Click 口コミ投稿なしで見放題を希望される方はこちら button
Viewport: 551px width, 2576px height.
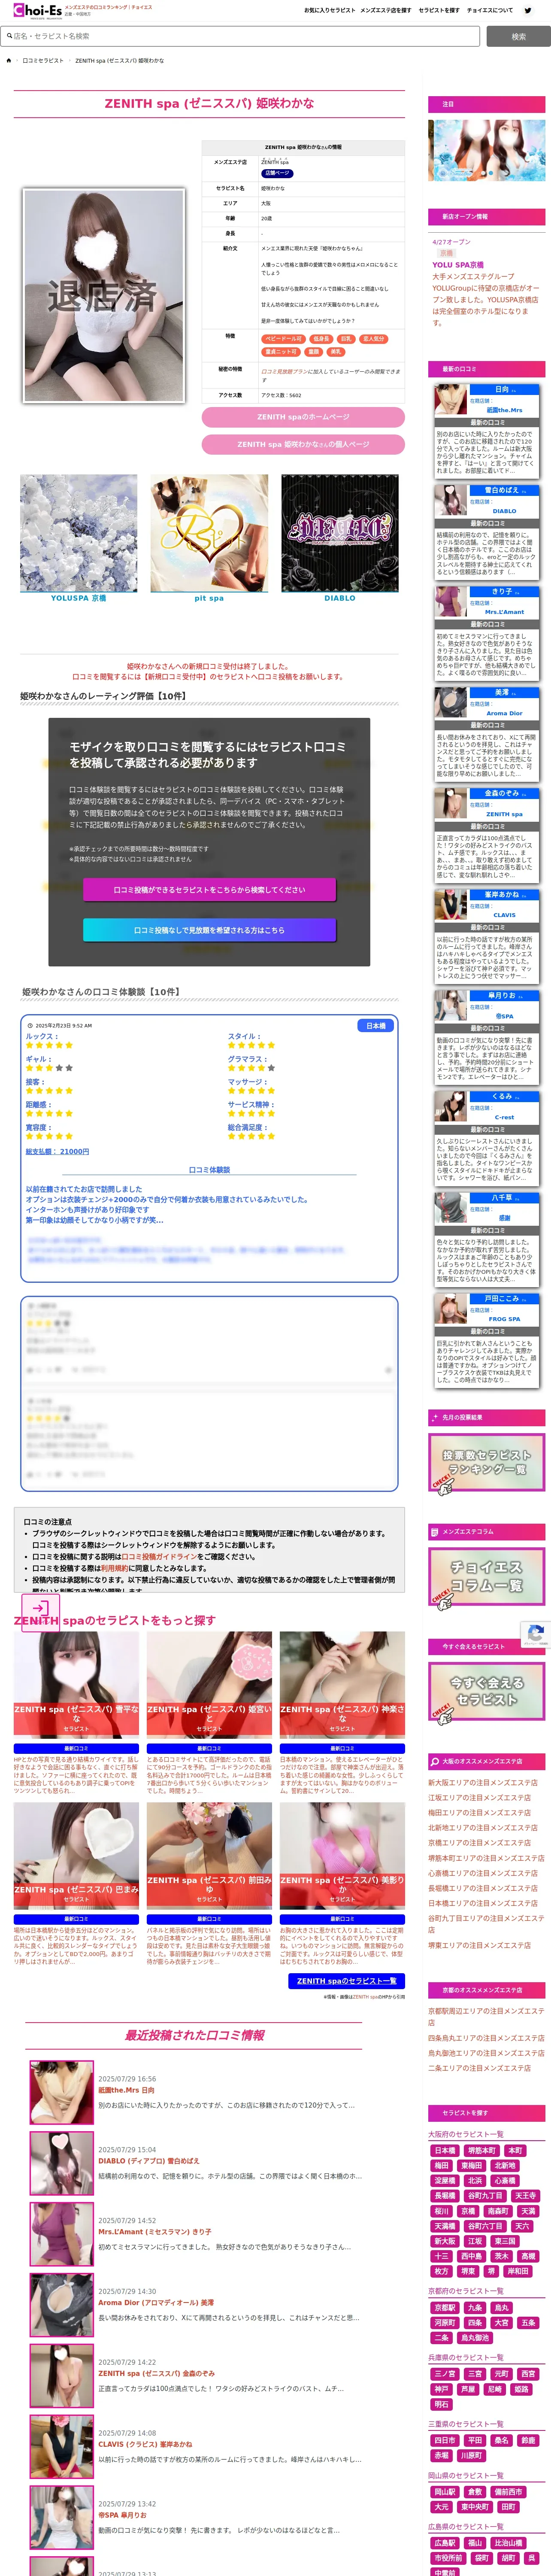click(209, 930)
